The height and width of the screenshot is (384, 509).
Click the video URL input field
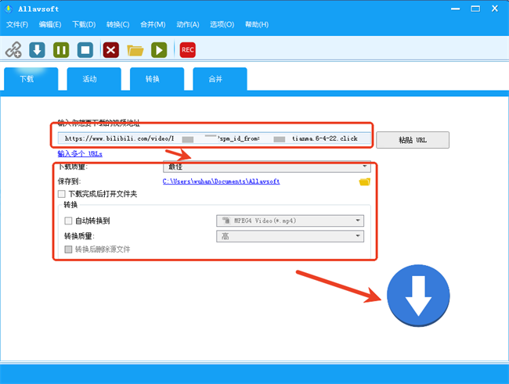(x=211, y=138)
